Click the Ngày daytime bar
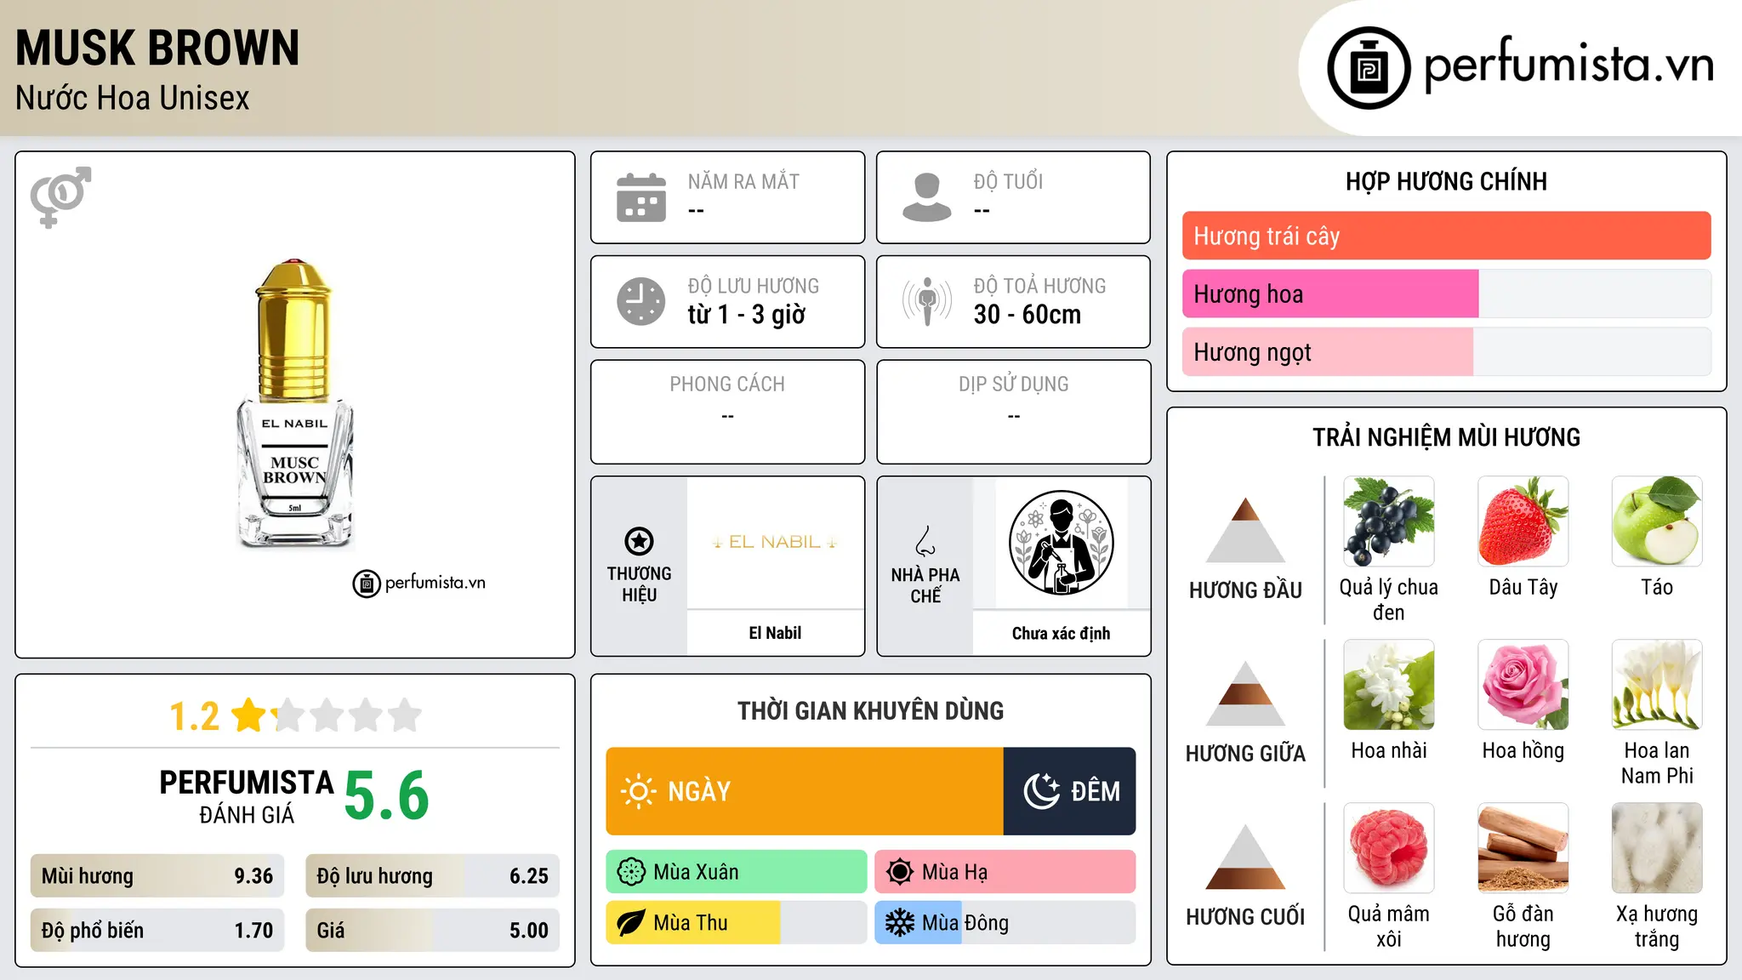The image size is (1742, 980). (805, 791)
